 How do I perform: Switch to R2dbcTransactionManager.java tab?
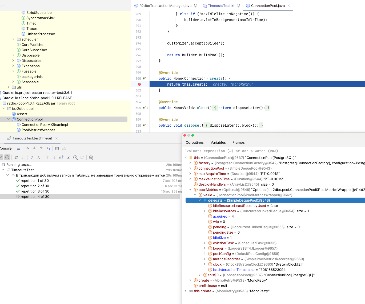(x=165, y=6)
